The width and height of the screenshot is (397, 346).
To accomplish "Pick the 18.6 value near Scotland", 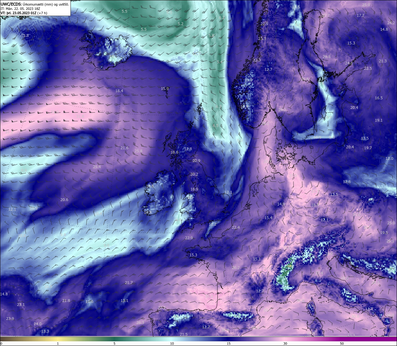I will (174, 152).
